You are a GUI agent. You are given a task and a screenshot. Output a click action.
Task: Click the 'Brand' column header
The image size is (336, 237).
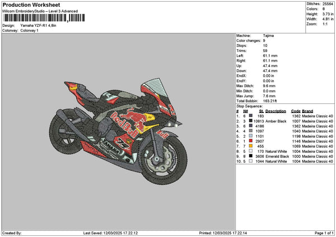tap(307, 111)
